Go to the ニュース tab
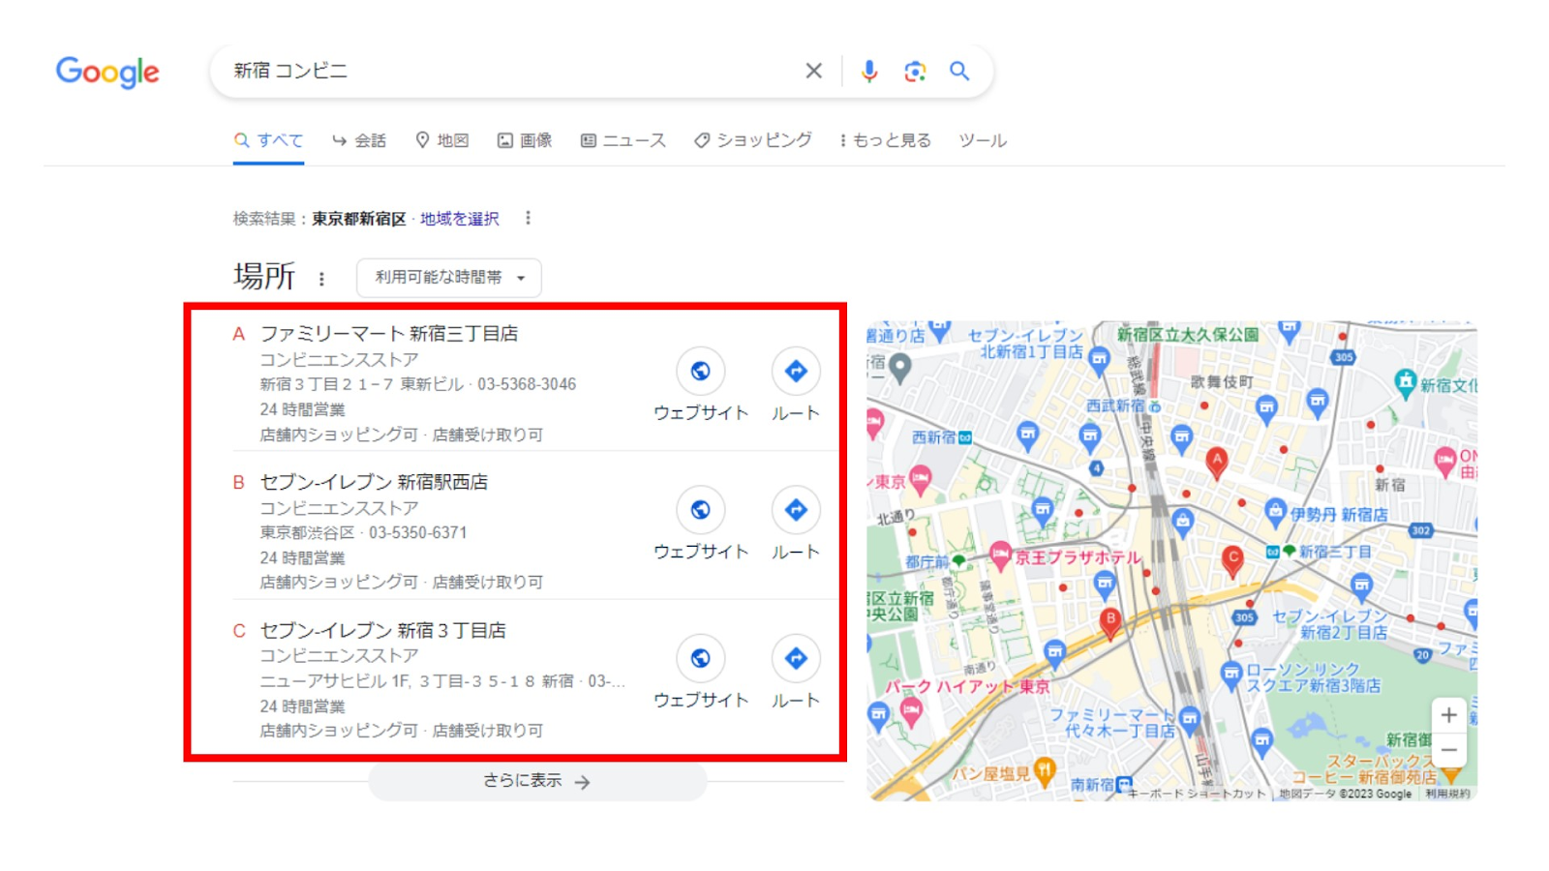 click(623, 140)
